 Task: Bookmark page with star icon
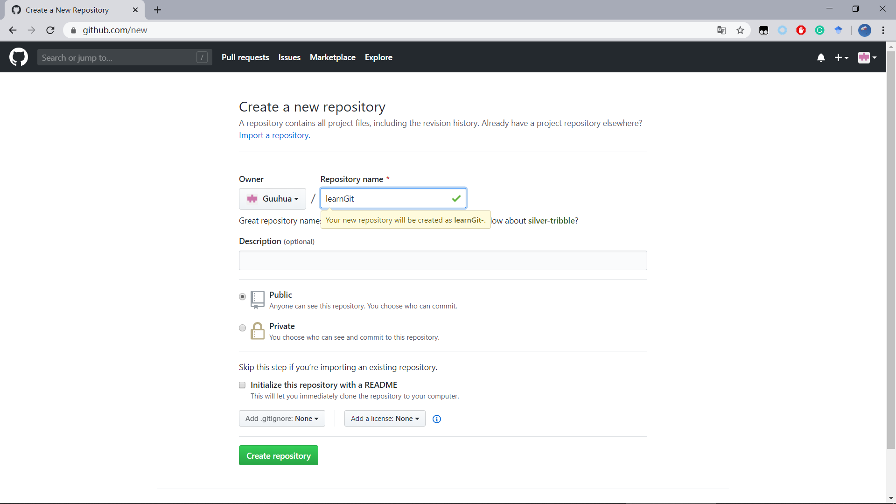tap(740, 30)
